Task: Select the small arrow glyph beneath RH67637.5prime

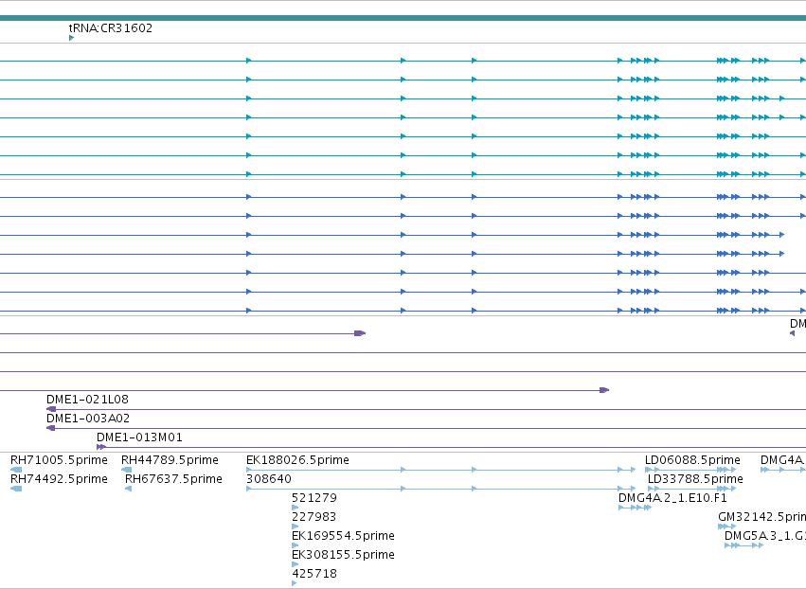Action: click(129, 489)
